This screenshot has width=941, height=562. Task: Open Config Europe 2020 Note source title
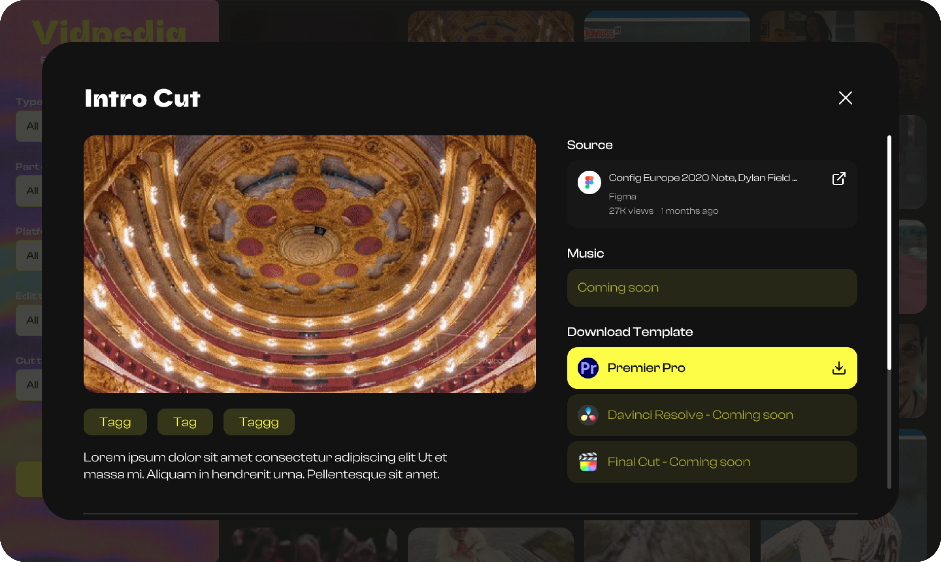coord(703,178)
